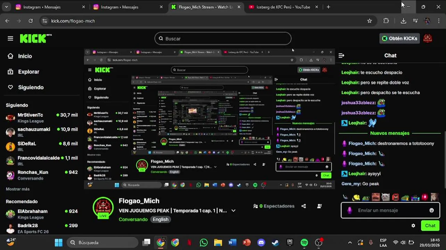Open the emoji picker smiley
The image size is (446, 250).
pyautogui.click(x=431, y=210)
